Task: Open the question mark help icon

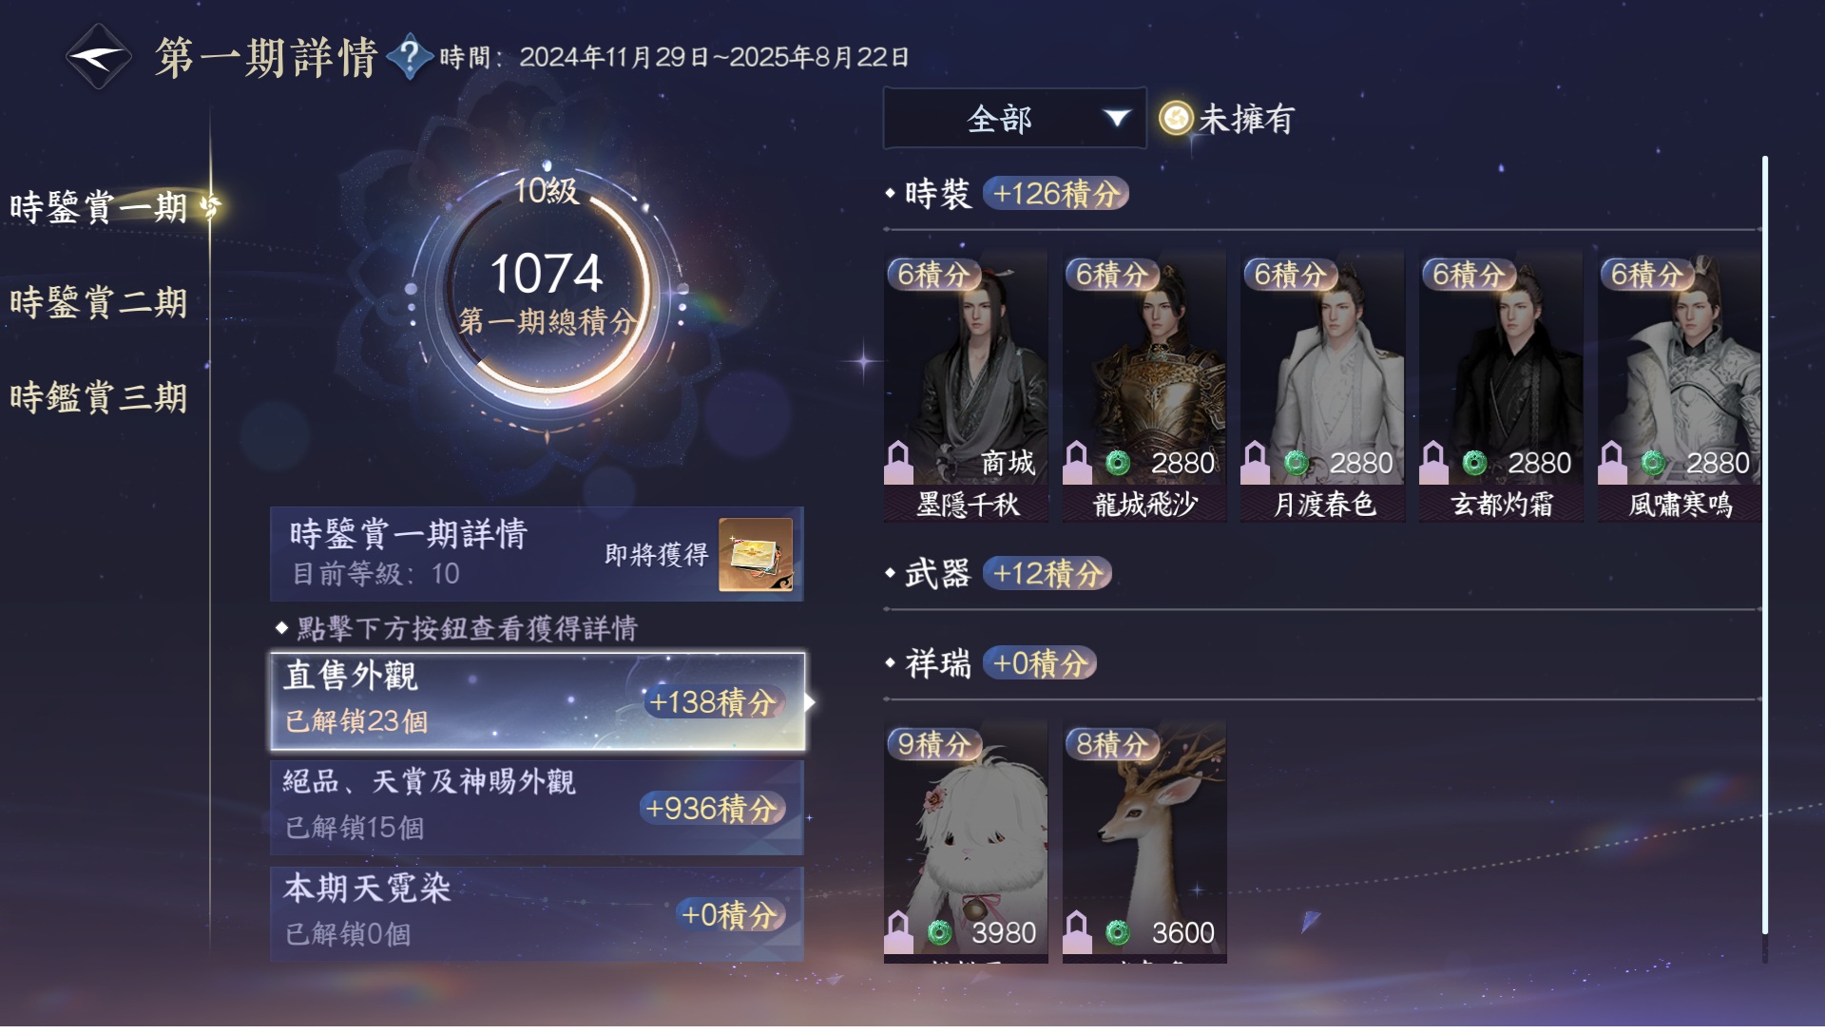Action: pos(410,57)
